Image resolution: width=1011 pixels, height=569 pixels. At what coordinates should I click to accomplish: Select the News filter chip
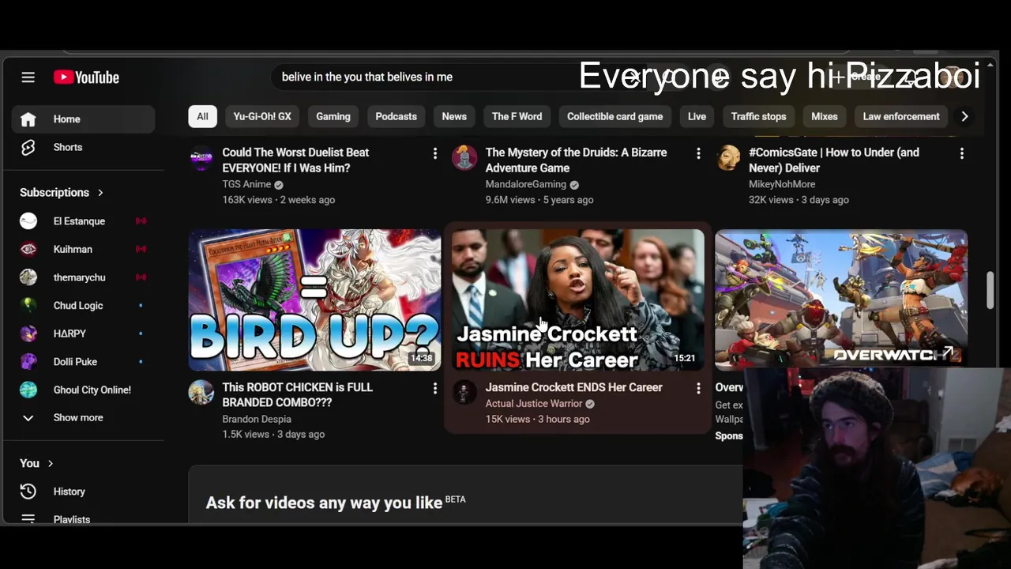[454, 116]
